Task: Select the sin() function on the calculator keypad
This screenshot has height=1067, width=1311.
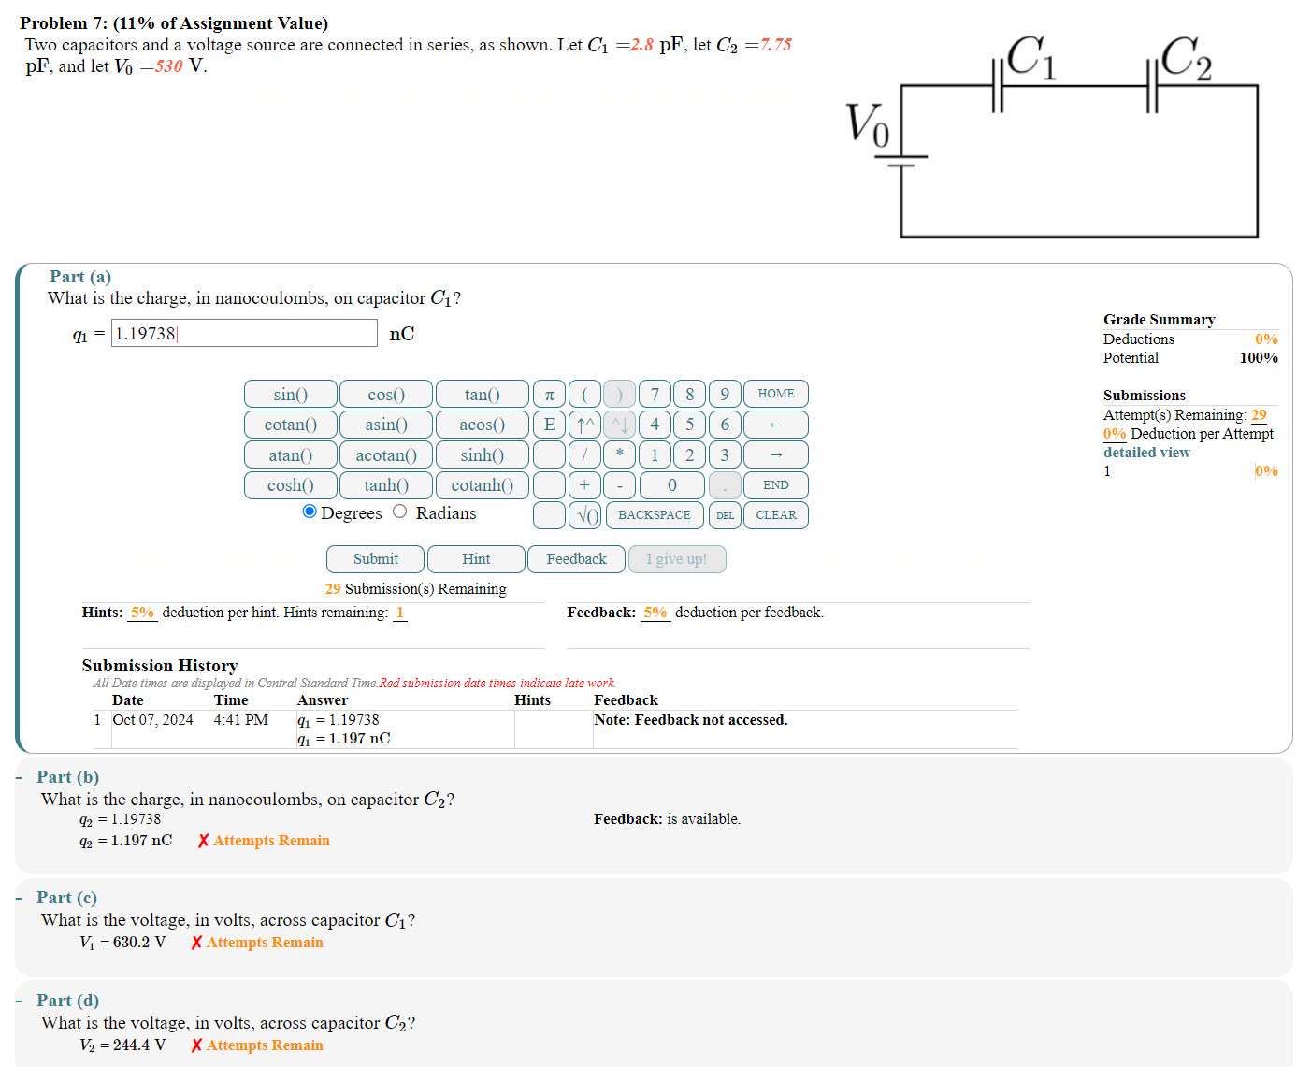Action: coord(290,394)
